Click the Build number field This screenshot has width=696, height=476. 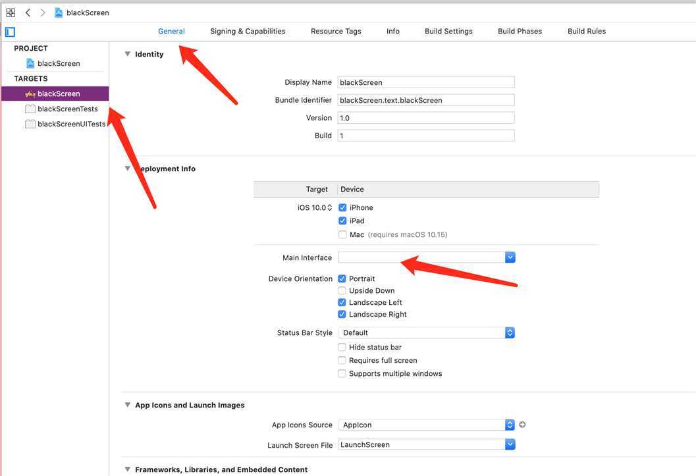(x=426, y=136)
